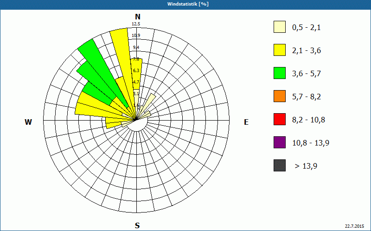This screenshot has height=231, width=371.
Task: Click the red 8,2 - 10,8 legend swatch
Action: click(x=280, y=119)
